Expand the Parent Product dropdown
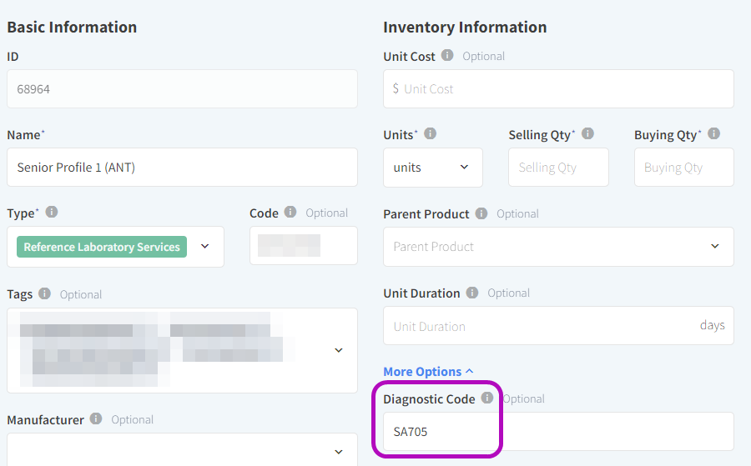This screenshot has width=751, height=466. 714,247
